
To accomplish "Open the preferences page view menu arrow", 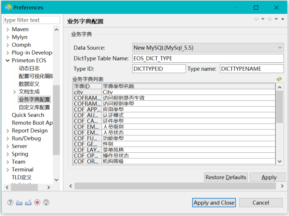I will pos(283,19).
